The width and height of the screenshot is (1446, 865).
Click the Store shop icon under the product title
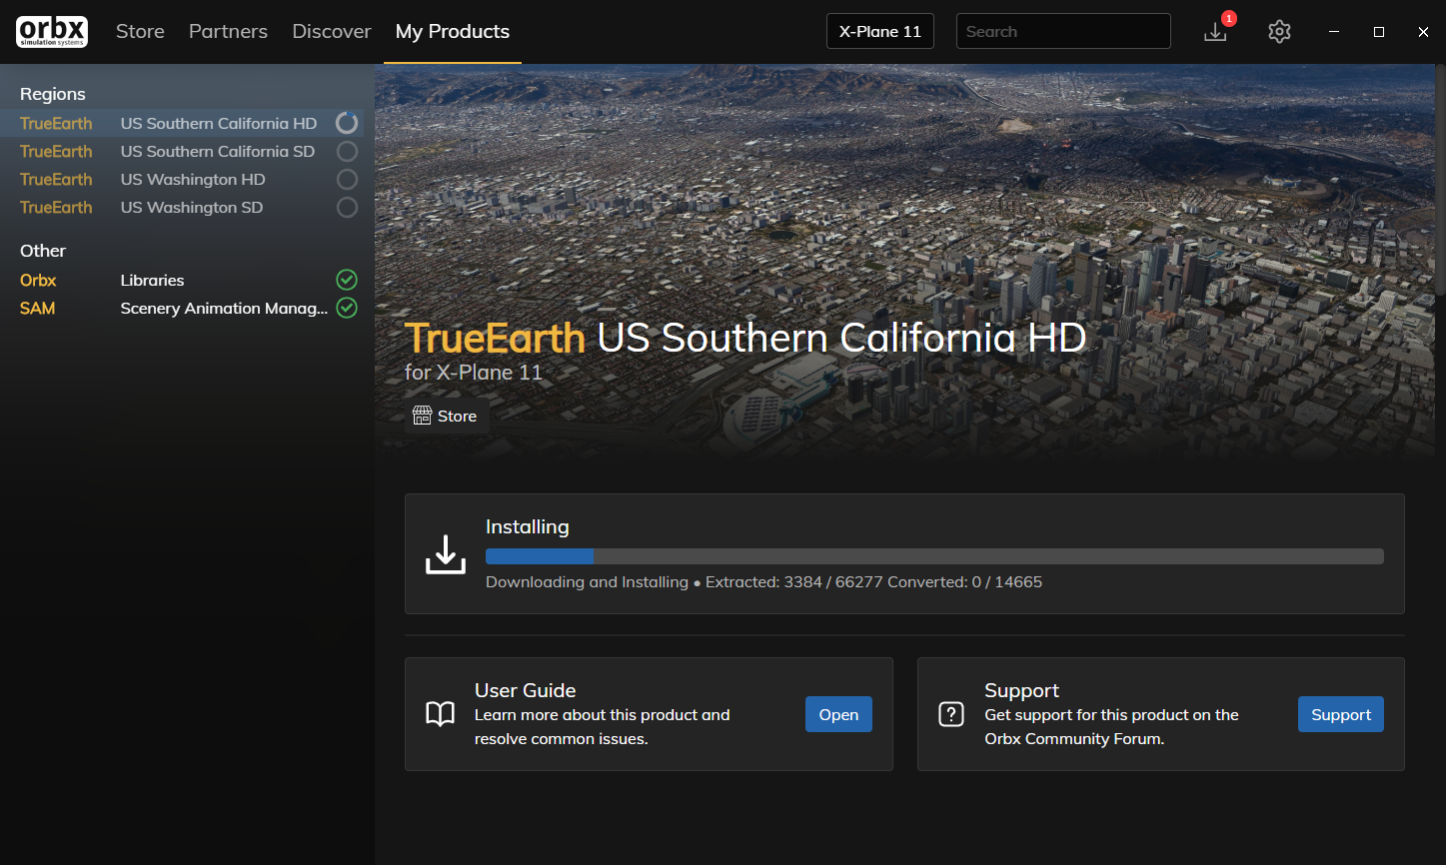(x=423, y=416)
